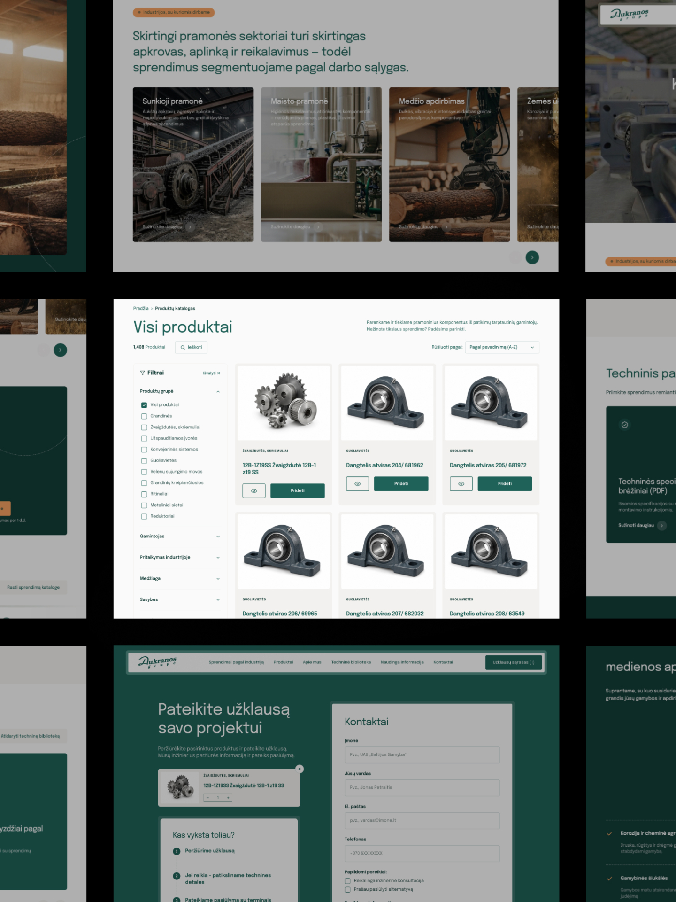
Task: Check the Metaliniai sietai checkbox
Action: pyautogui.click(x=144, y=505)
